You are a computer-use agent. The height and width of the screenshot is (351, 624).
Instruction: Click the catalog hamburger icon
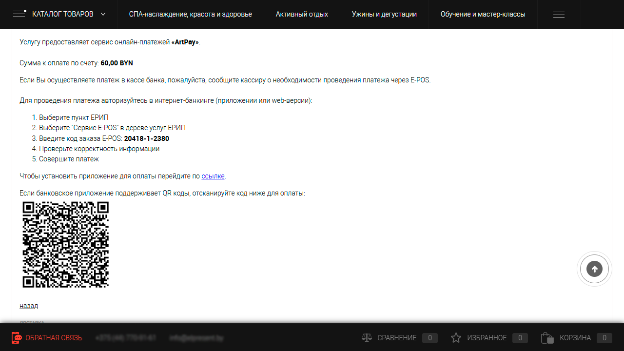[x=19, y=14]
